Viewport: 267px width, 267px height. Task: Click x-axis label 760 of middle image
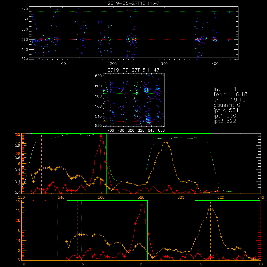click(x=111, y=131)
